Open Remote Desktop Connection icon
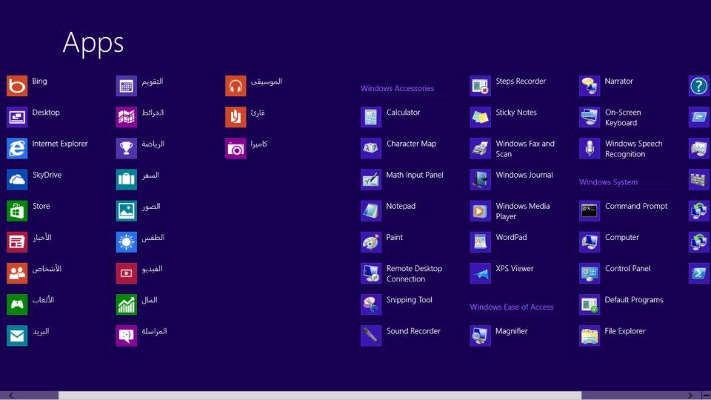 point(371,273)
